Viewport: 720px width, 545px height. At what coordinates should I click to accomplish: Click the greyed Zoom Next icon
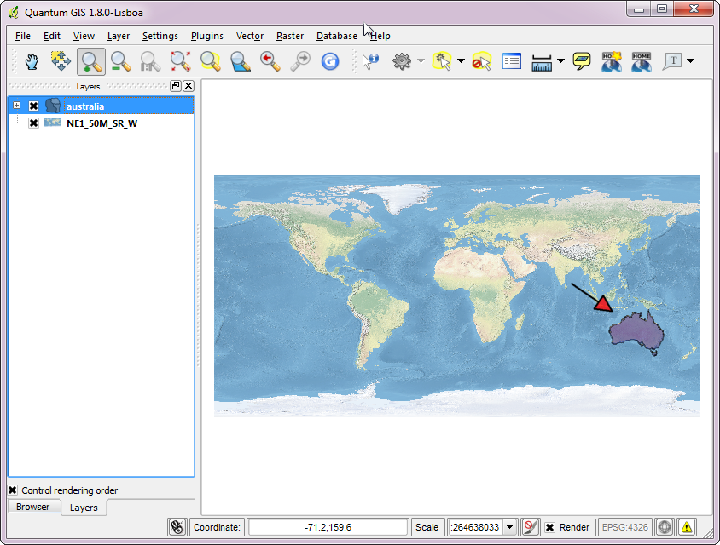[300, 61]
